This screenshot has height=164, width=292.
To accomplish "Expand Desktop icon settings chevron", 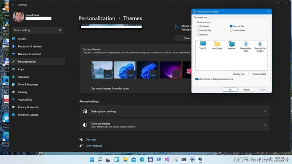I will [265, 111].
